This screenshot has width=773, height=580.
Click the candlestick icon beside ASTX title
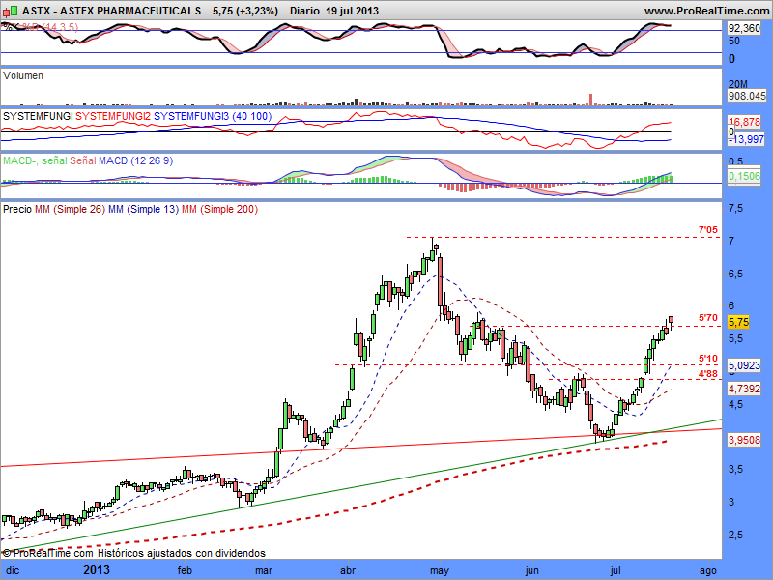tap(10, 11)
